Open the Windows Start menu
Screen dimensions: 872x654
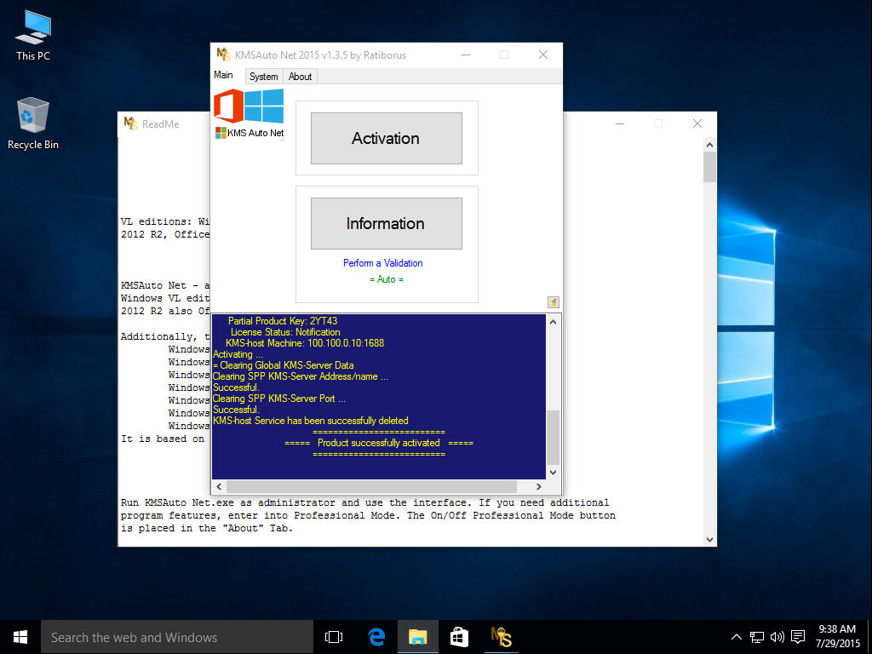pos(20,637)
